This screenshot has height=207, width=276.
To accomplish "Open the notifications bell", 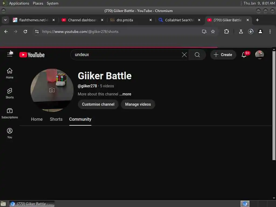I will pos(244,55).
